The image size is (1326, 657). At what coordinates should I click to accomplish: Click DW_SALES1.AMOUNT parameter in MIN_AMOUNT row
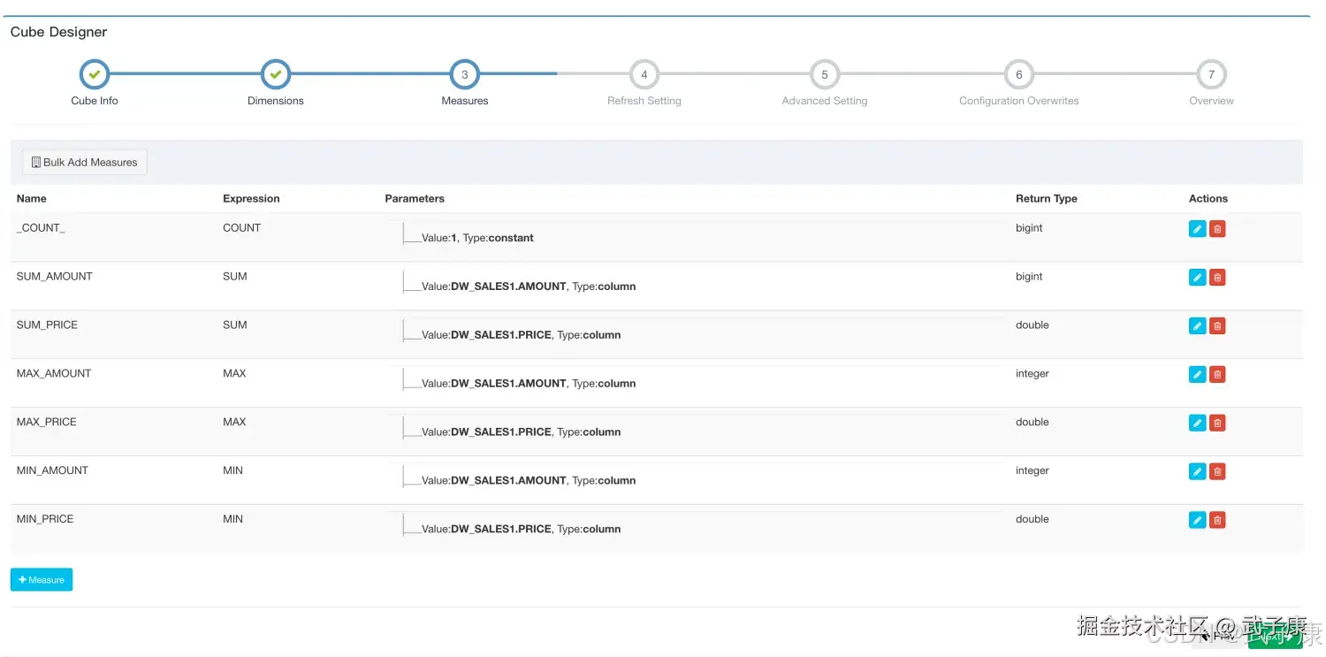[x=529, y=481]
